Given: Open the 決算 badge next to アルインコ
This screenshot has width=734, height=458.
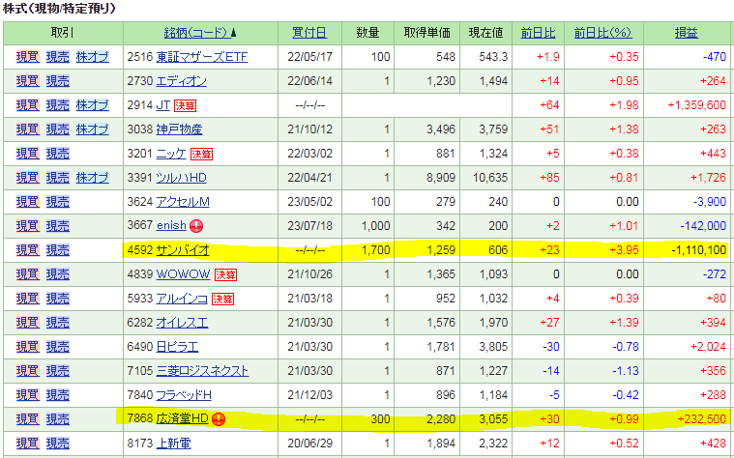Looking at the screenshot, I should click(x=222, y=299).
